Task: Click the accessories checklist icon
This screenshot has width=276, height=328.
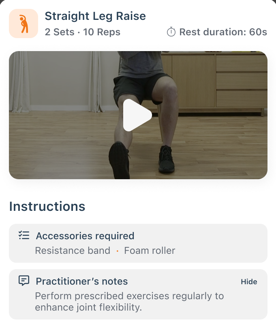Action: pos(24,235)
